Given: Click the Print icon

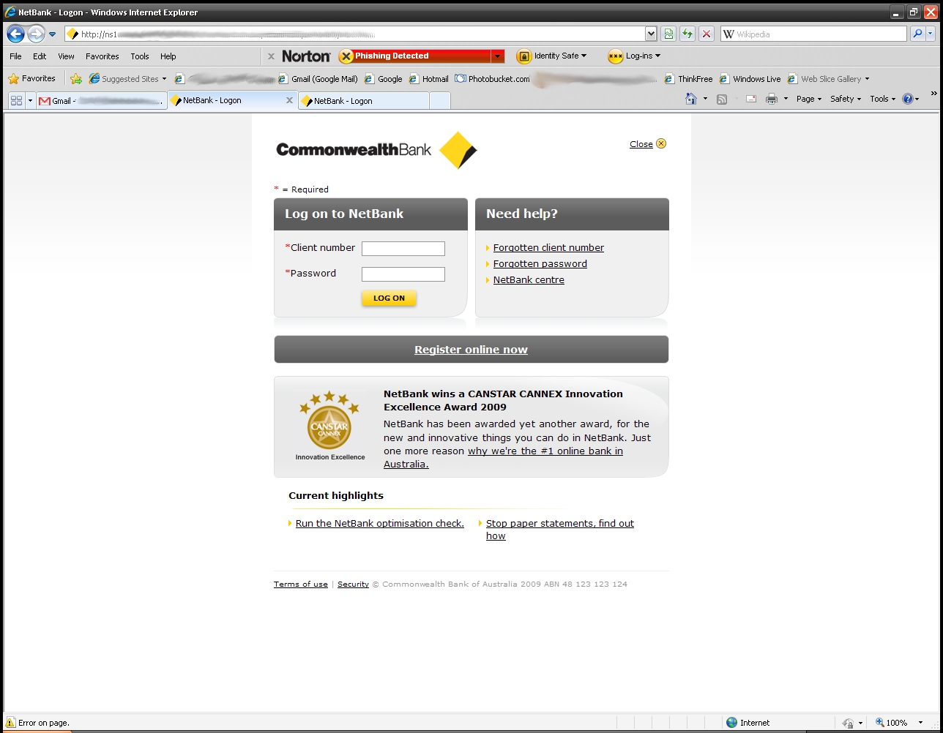Looking at the screenshot, I should pos(772,99).
